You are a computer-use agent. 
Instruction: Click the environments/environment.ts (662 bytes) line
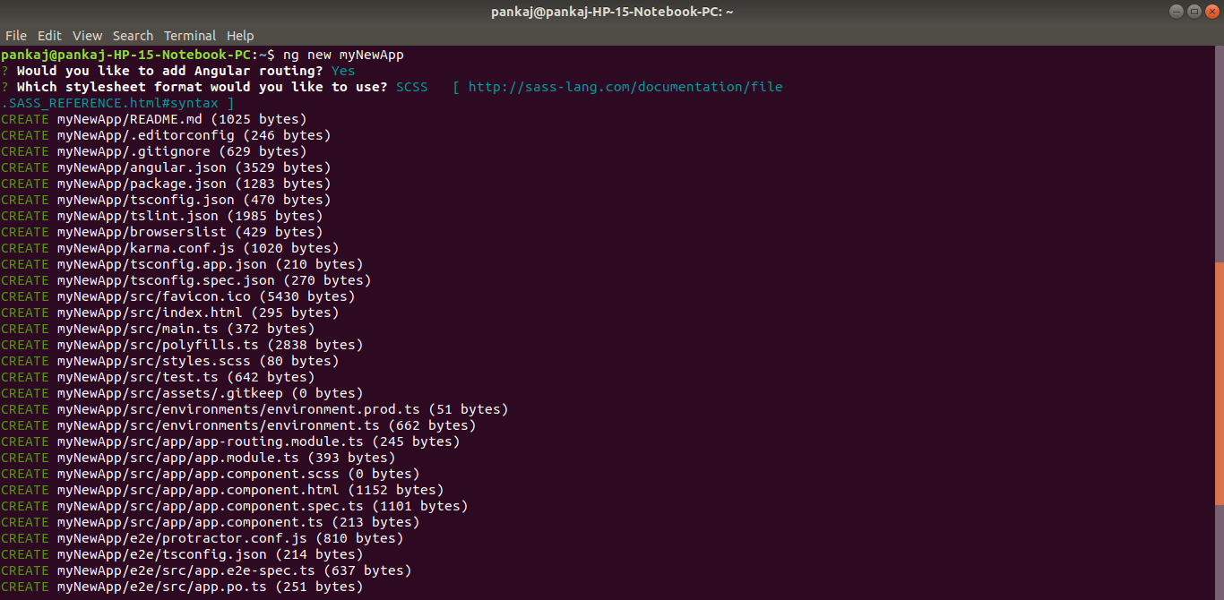tap(238, 425)
